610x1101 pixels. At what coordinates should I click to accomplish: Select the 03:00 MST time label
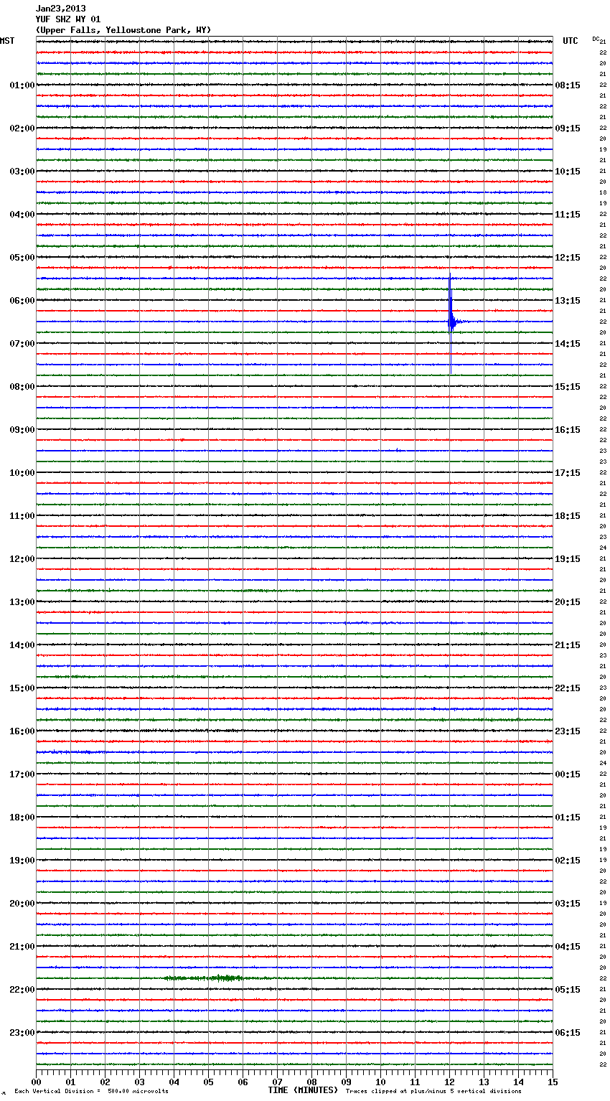[22, 172]
